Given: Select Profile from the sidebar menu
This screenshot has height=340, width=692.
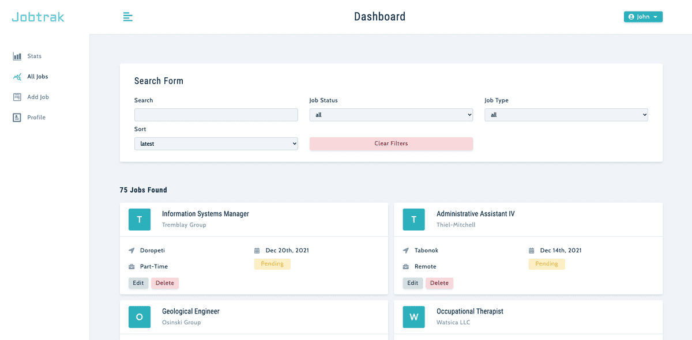Looking at the screenshot, I should pos(36,117).
